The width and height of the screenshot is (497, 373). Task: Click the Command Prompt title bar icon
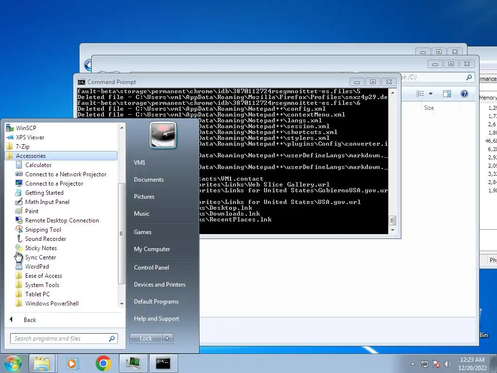point(81,82)
